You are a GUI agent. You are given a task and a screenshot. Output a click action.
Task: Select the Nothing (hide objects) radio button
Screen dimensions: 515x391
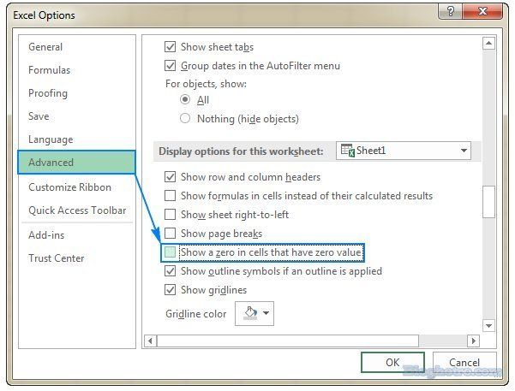click(x=185, y=119)
